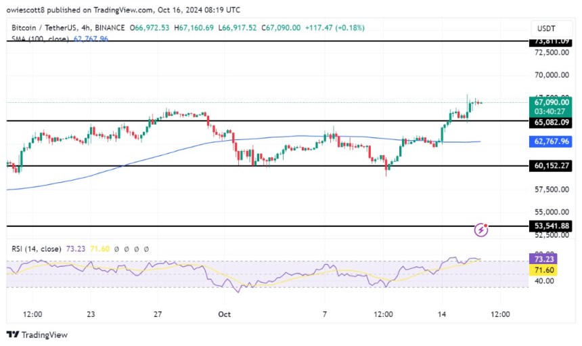This screenshot has width=582, height=346.
Task: Select the 53,541.88 price level label
Action: 551,226
